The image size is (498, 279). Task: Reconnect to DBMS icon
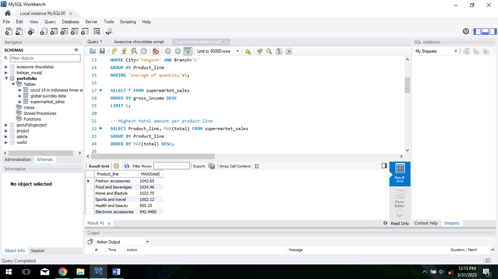pyautogui.click(x=109, y=32)
